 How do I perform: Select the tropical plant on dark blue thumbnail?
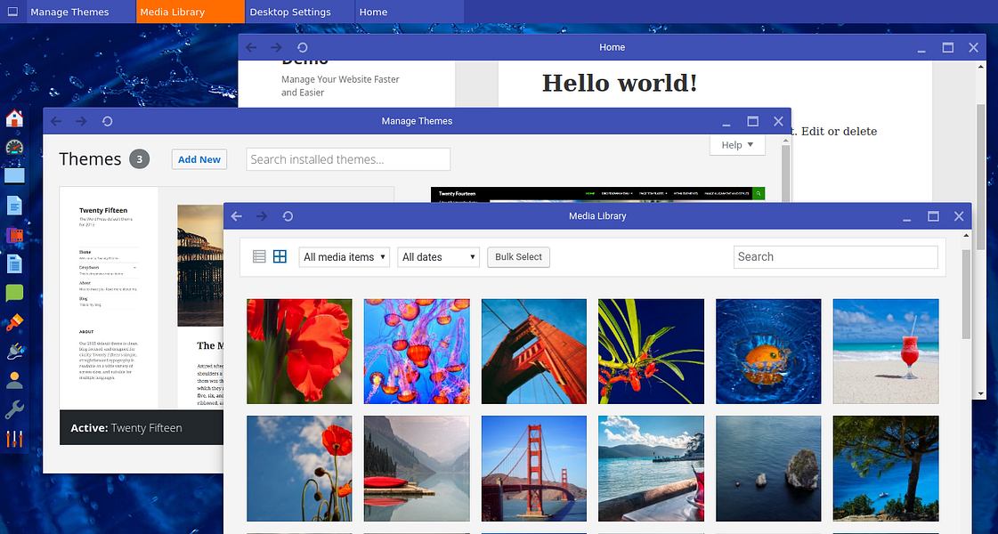651,352
